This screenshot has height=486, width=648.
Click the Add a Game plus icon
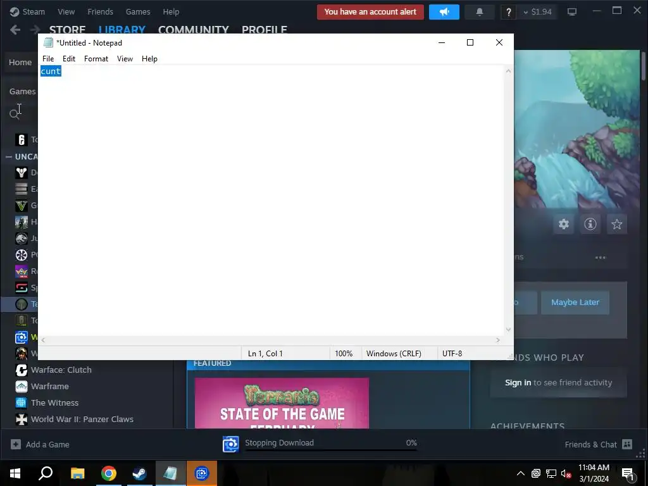coord(16,444)
